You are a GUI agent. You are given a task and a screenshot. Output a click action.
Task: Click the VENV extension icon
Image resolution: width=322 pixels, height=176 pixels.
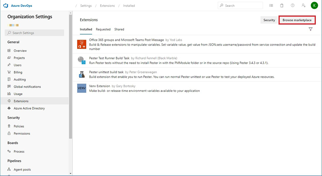coord(81,88)
